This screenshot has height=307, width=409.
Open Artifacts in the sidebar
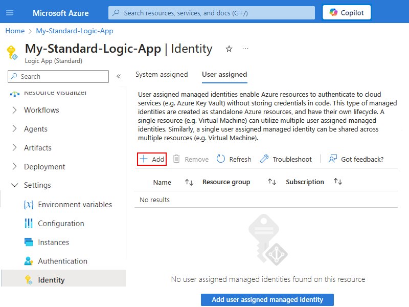pos(38,148)
